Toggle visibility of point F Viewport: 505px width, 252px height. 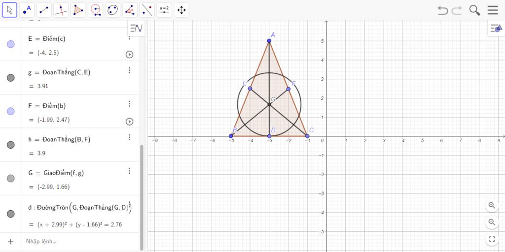[11, 111]
